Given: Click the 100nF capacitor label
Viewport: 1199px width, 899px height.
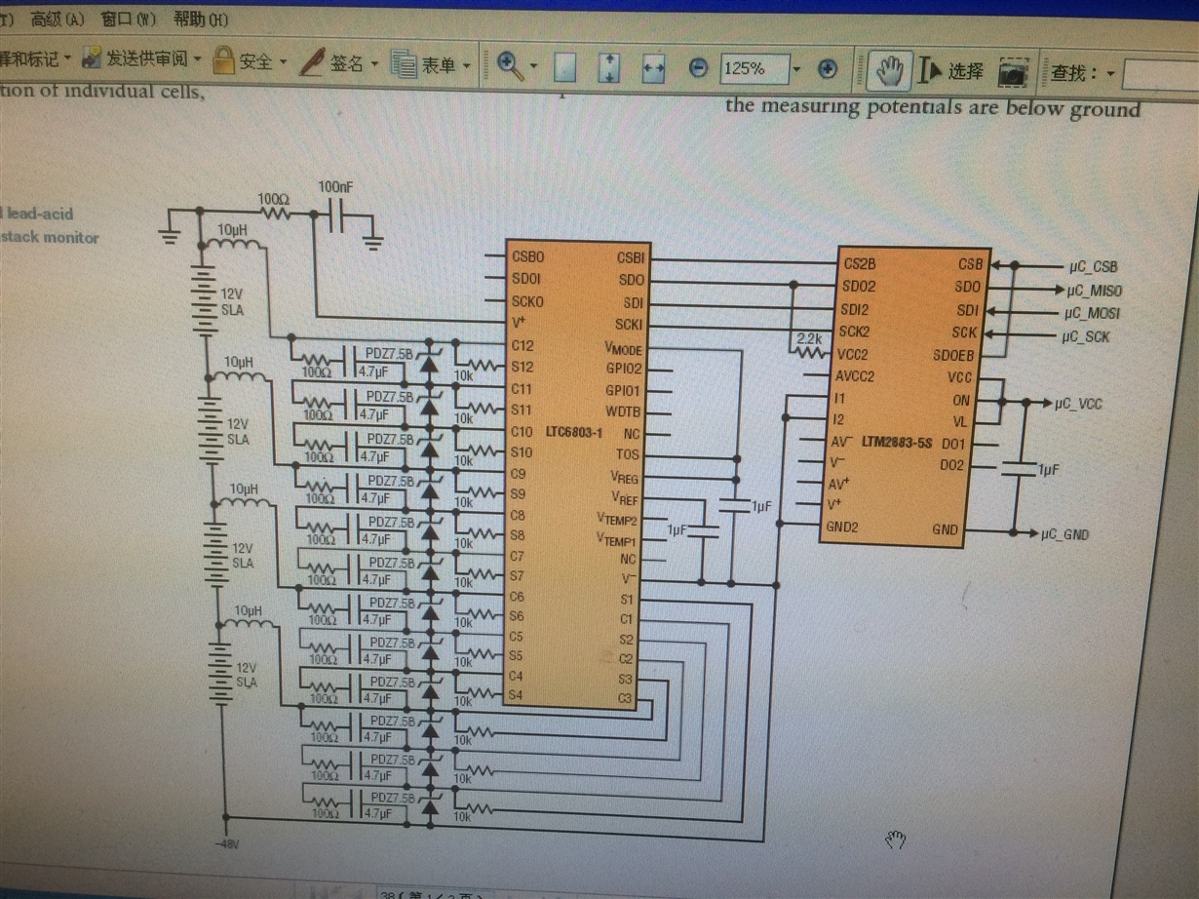Looking at the screenshot, I should tap(337, 186).
